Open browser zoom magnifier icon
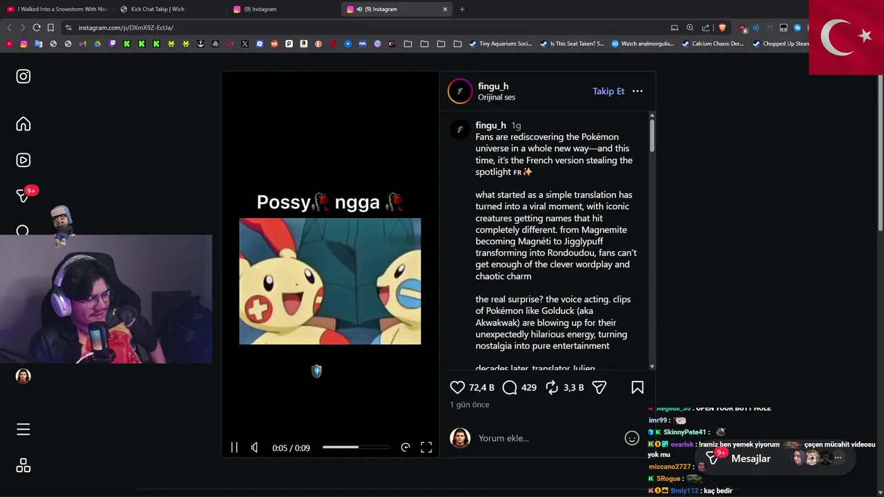Viewport: 884px width, 497px height. coord(690,28)
